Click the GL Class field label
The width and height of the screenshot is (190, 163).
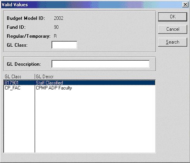click(17, 45)
